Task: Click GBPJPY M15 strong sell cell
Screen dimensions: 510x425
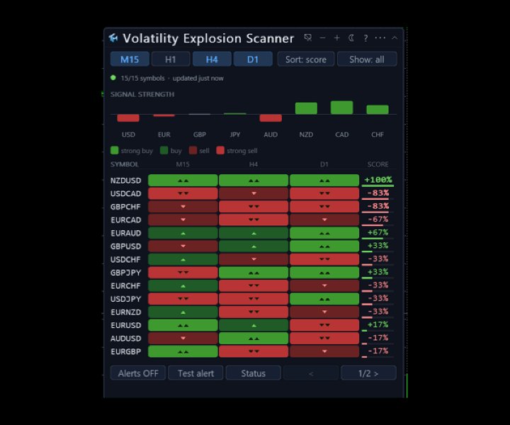Action: coord(183,273)
